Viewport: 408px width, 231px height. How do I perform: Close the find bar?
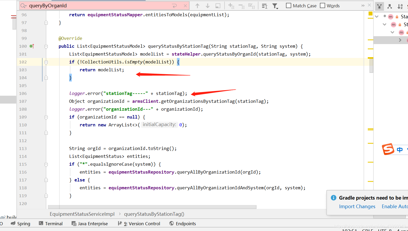pos(369,5)
